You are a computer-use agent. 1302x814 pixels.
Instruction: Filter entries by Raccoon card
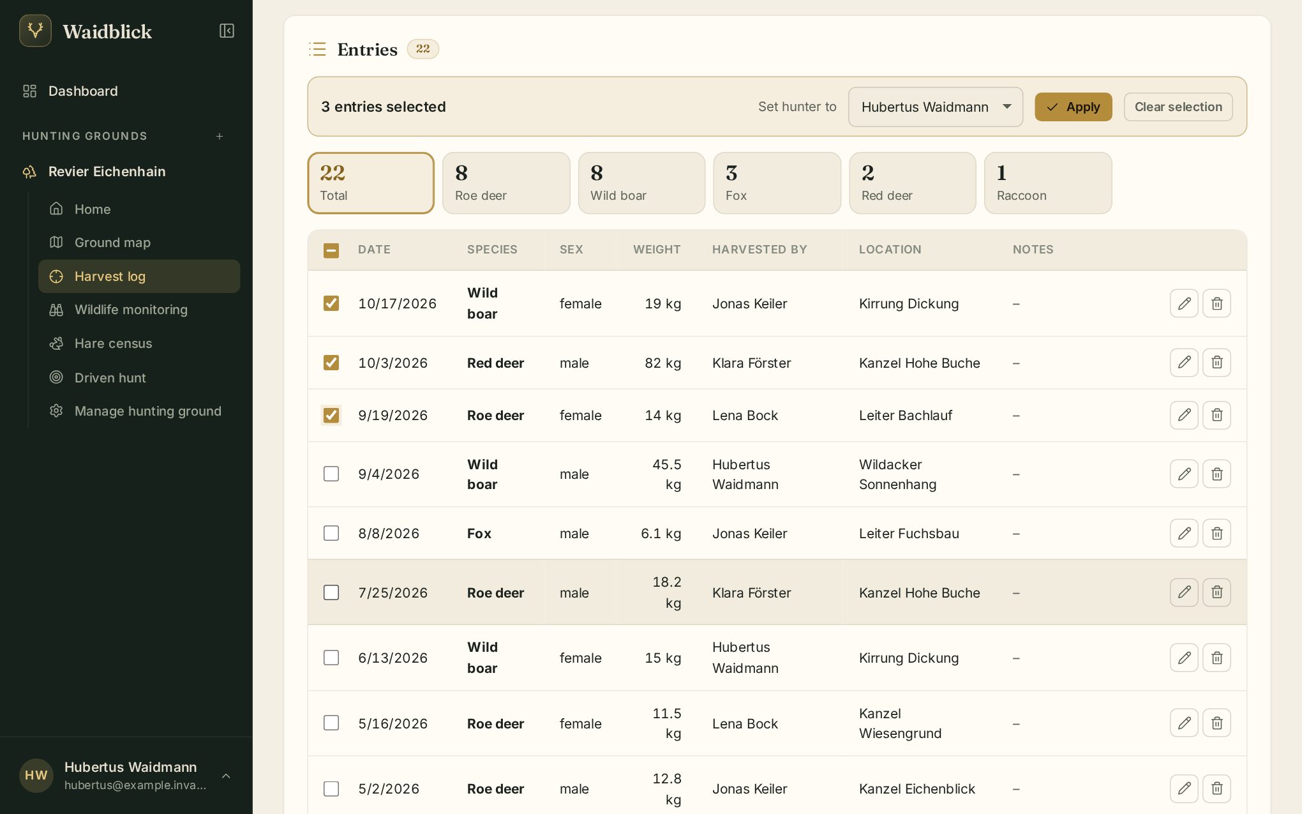1048,183
